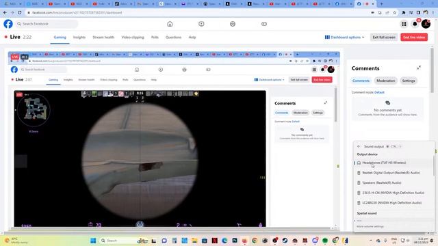
Task: Collapse the Comments panel with arrows icon
Action: click(x=419, y=68)
